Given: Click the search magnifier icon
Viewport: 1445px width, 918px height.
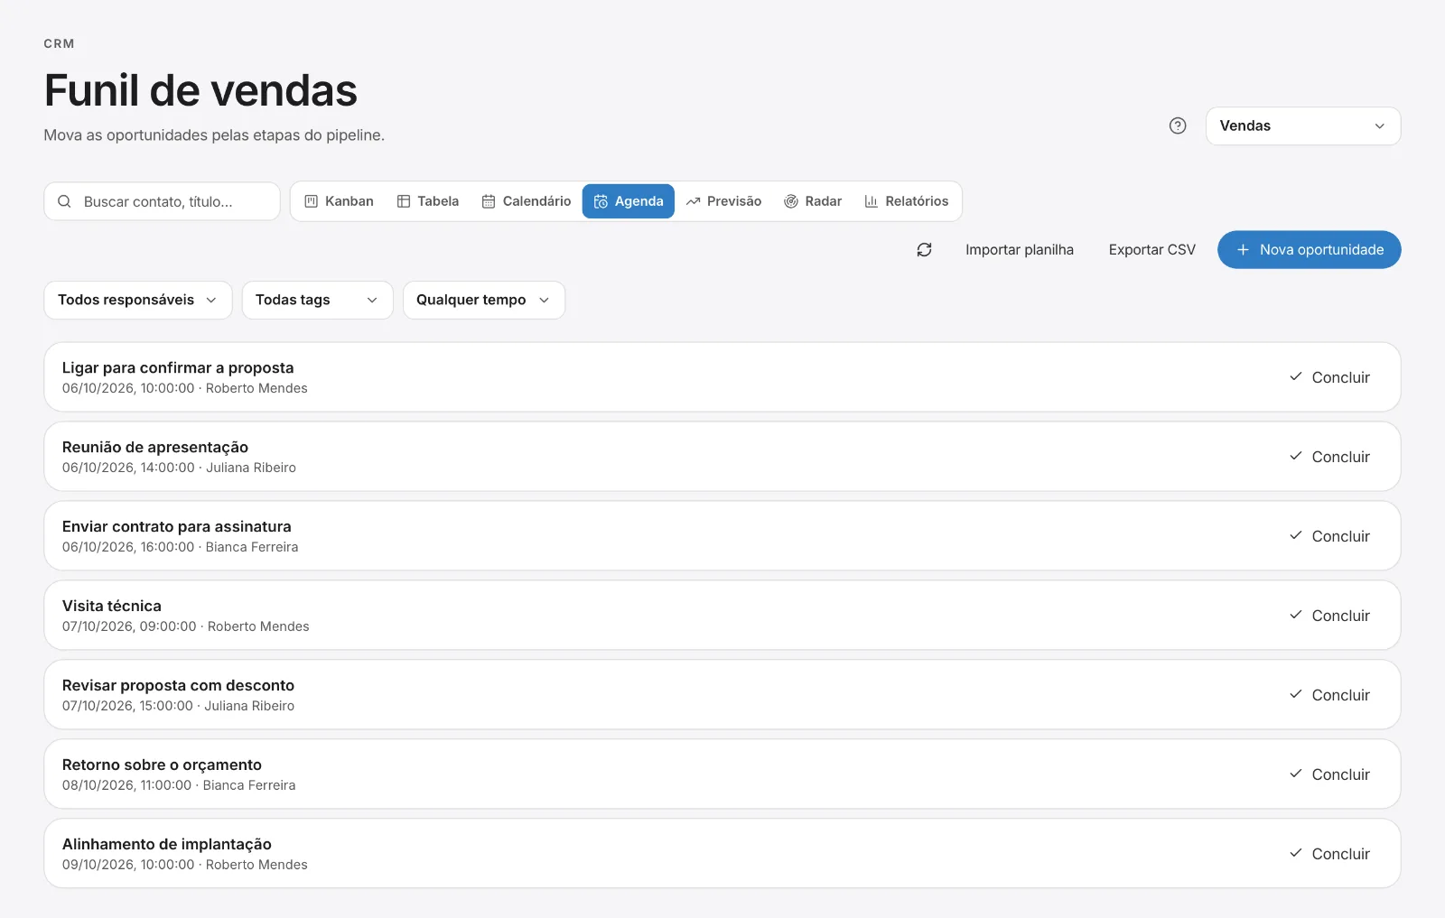Looking at the screenshot, I should click(64, 202).
